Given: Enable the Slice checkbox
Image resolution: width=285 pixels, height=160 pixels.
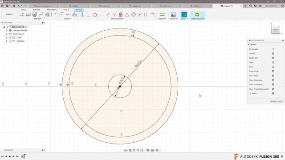Looking at the screenshot, I should coord(273,67).
